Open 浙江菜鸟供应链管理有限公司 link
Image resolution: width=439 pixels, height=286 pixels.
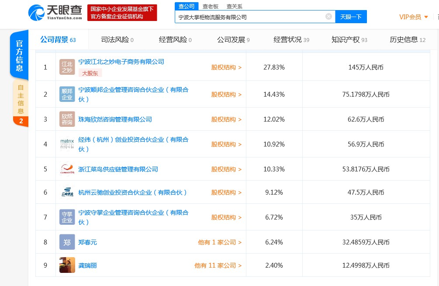118,169
